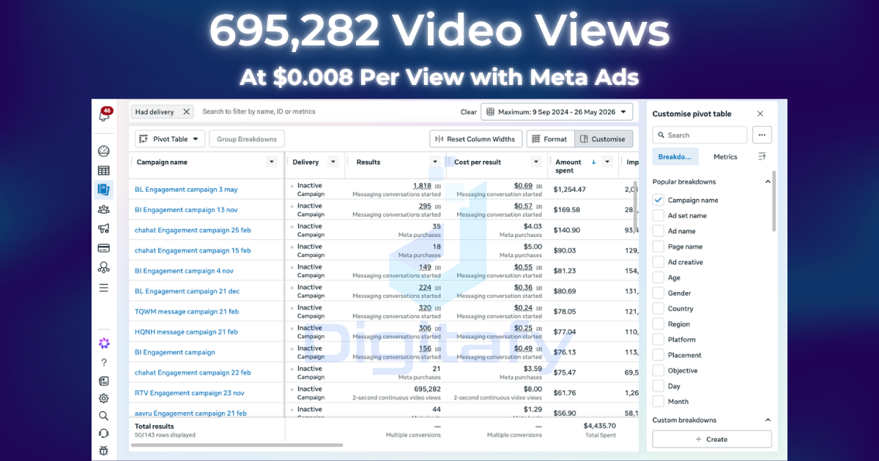The image size is (879, 461).
Task: Focus the Customise panel Search field
Action: (x=700, y=135)
